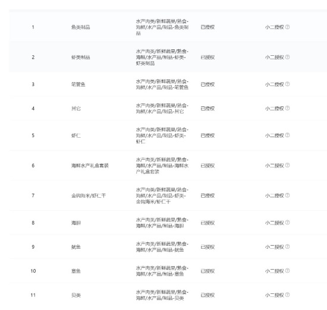Open the question-mark tooltip in 笔管鱼 row
The height and width of the screenshot is (310, 327).
click(287, 84)
